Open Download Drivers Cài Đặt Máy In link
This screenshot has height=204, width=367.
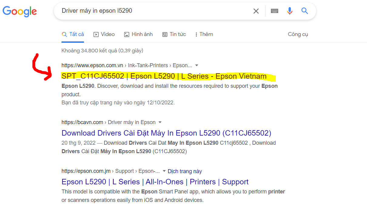coord(166,133)
